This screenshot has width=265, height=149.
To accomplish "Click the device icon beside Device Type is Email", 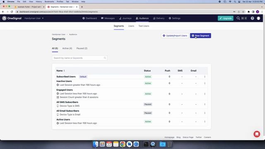I will (58, 115).
